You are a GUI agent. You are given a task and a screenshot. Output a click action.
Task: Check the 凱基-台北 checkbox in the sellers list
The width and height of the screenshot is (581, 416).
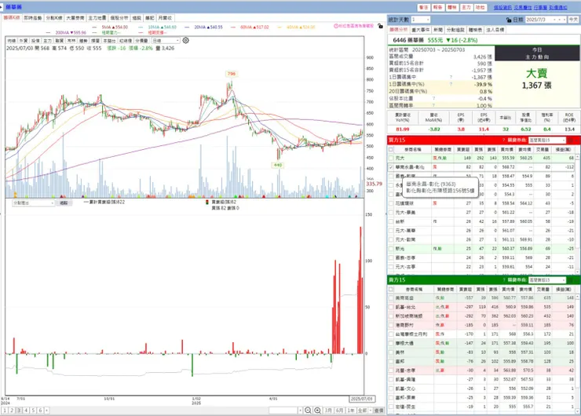[391, 307]
